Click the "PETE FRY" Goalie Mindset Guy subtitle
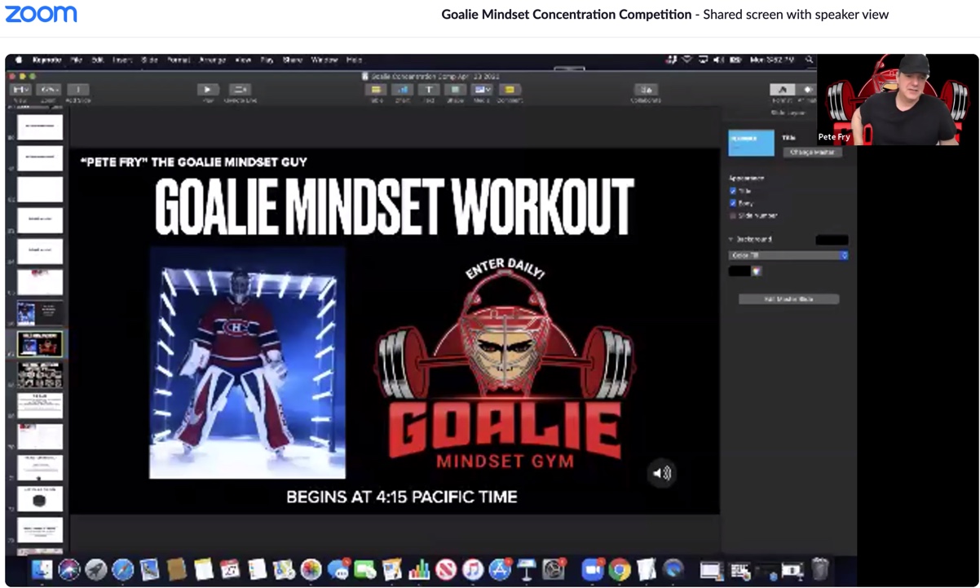This screenshot has height=588, width=980. tap(194, 162)
